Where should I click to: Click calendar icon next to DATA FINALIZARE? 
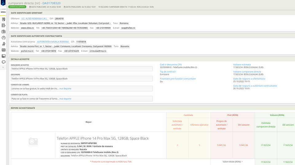[65, 7]
